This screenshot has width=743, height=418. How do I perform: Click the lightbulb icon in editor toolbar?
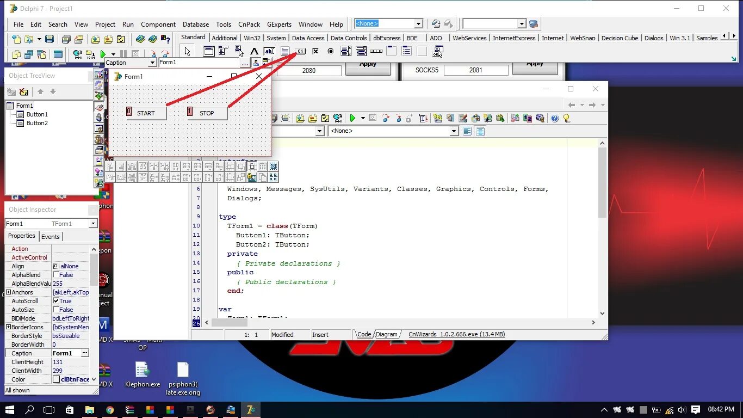tap(566, 118)
